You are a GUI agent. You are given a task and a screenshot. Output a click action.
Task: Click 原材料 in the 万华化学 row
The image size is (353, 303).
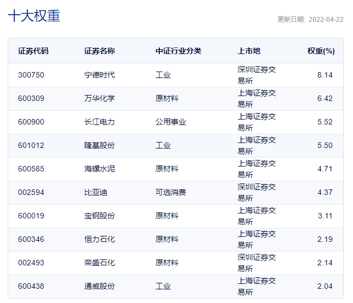pos(167,98)
